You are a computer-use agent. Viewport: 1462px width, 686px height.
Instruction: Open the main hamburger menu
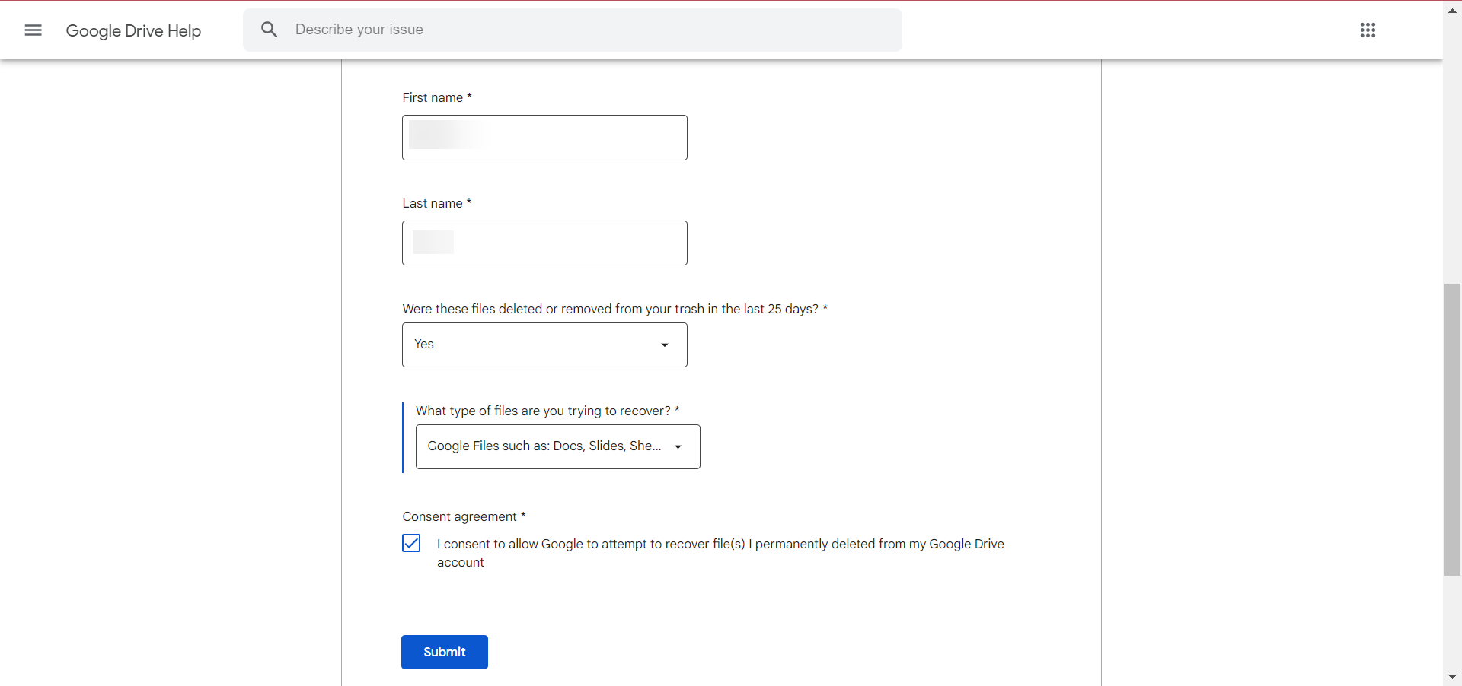(x=33, y=30)
